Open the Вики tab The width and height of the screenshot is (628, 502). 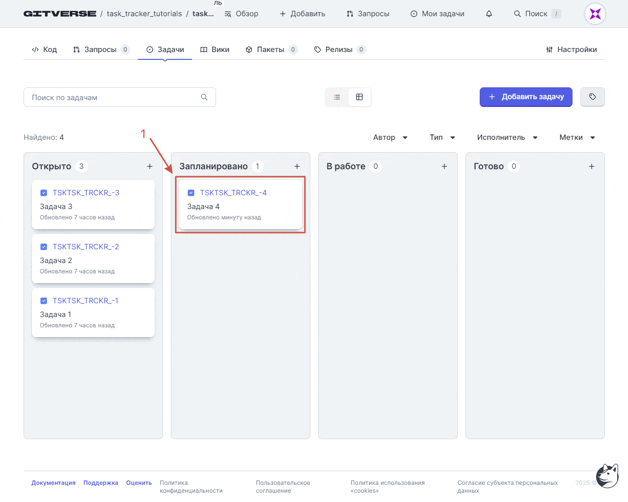(215, 50)
